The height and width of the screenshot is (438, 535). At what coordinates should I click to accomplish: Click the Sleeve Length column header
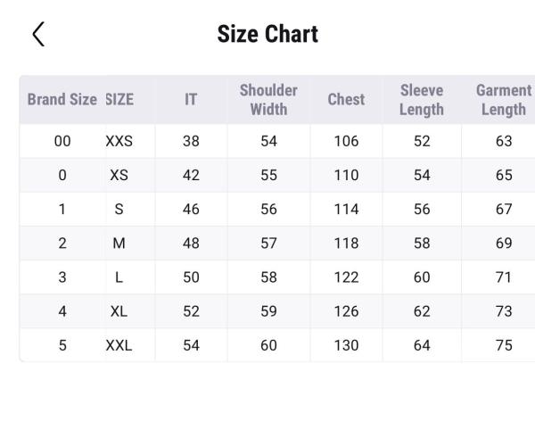point(422,99)
